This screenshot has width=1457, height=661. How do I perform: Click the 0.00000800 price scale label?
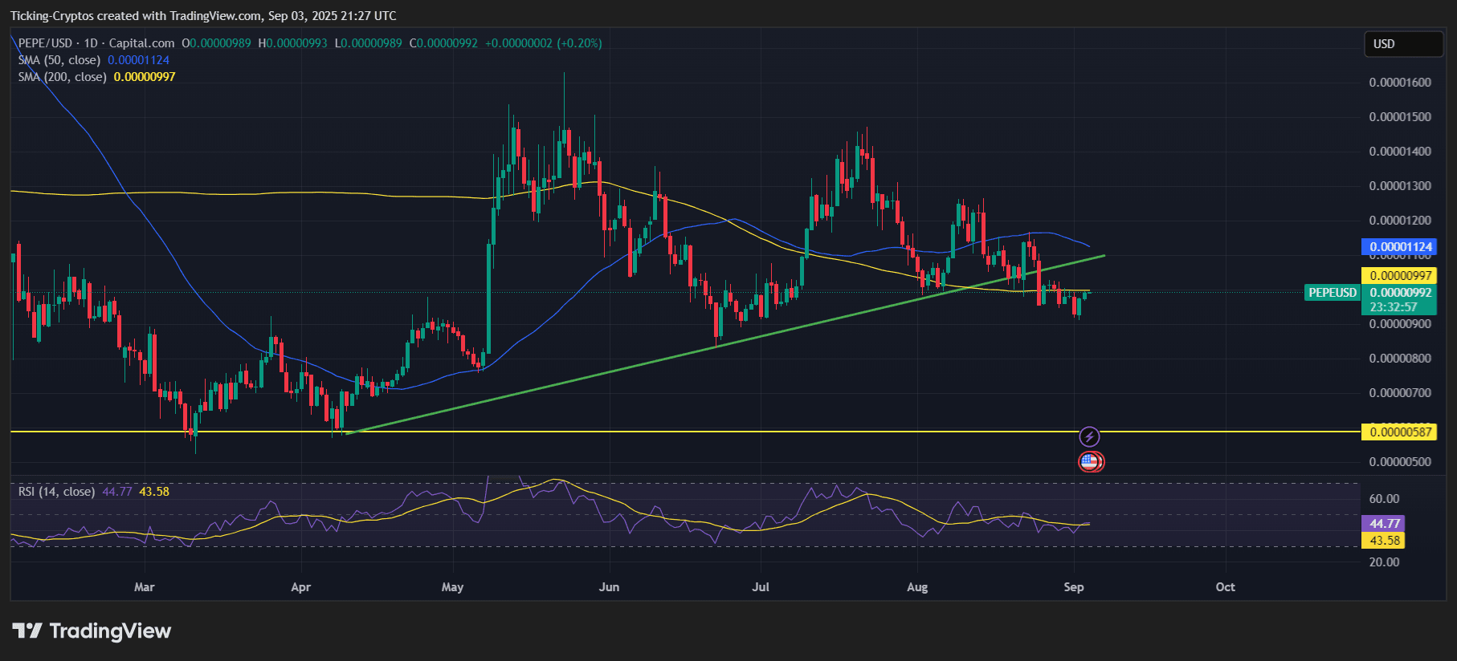[1400, 359]
